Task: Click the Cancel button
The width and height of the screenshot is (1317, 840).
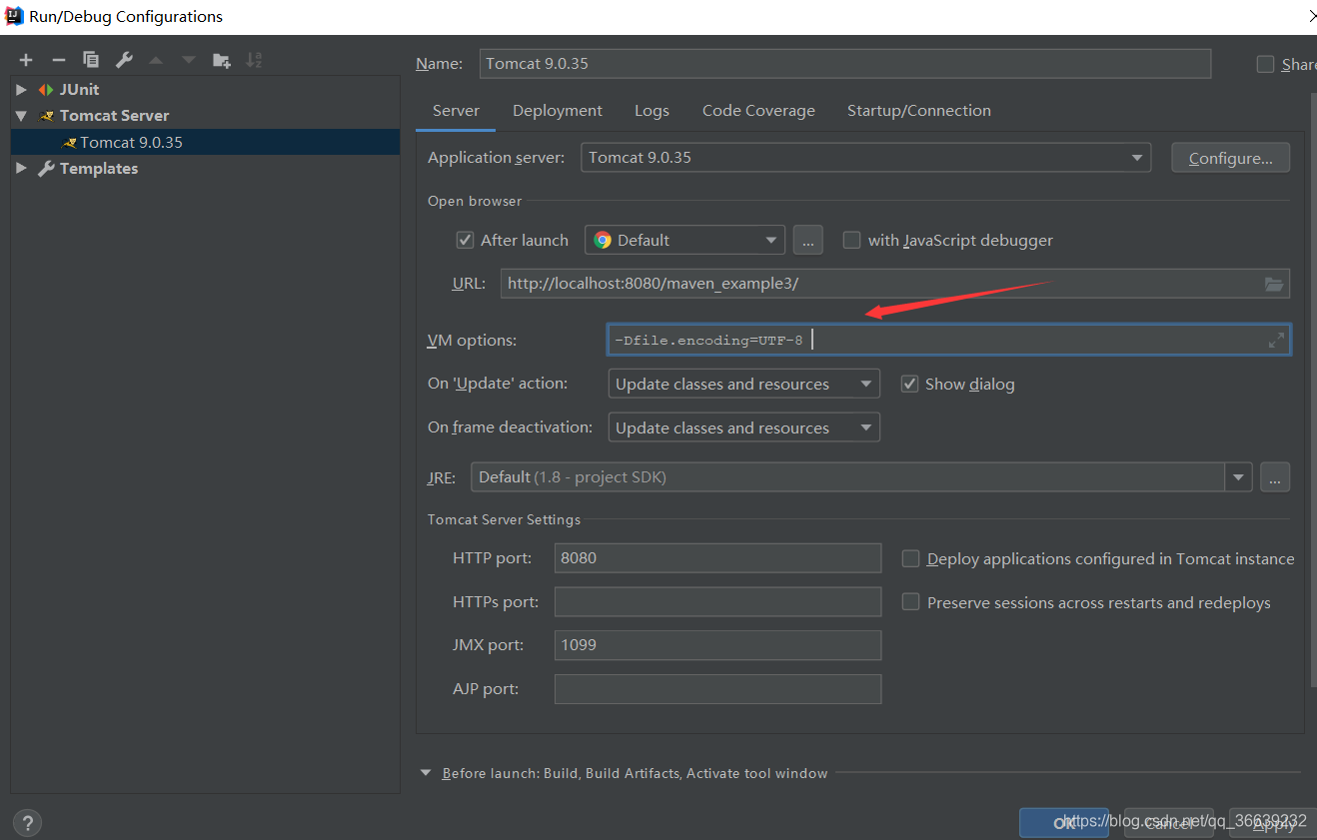Action: point(1168,823)
